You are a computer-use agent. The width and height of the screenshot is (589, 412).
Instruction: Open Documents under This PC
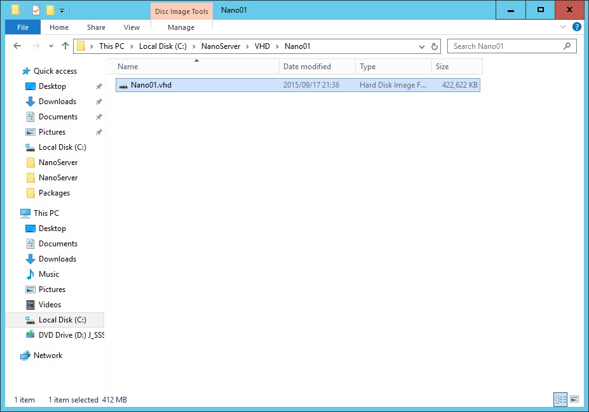(x=58, y=244)
